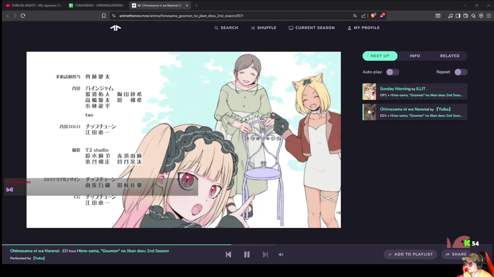Open the Search page

point(226,28)
